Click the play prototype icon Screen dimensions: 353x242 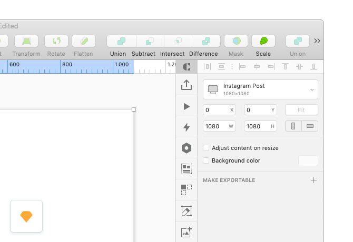[187, 106]
